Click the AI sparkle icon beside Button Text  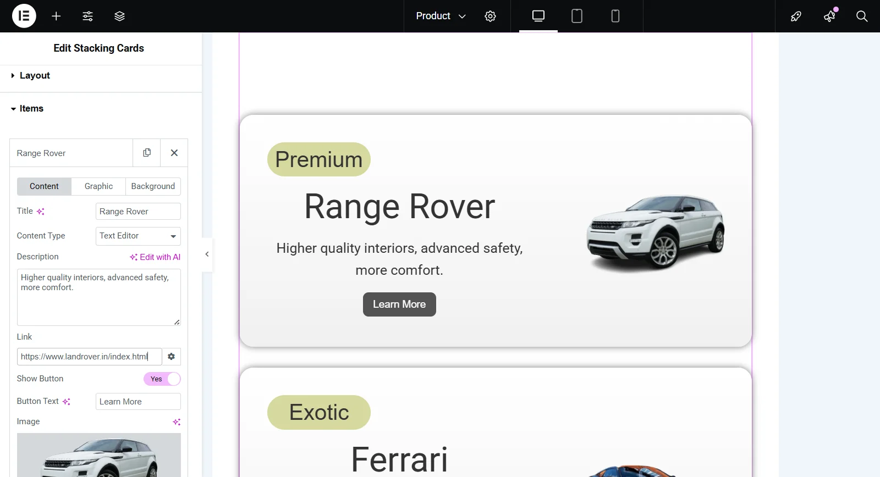pyautogui.click(x=67, y=402)
